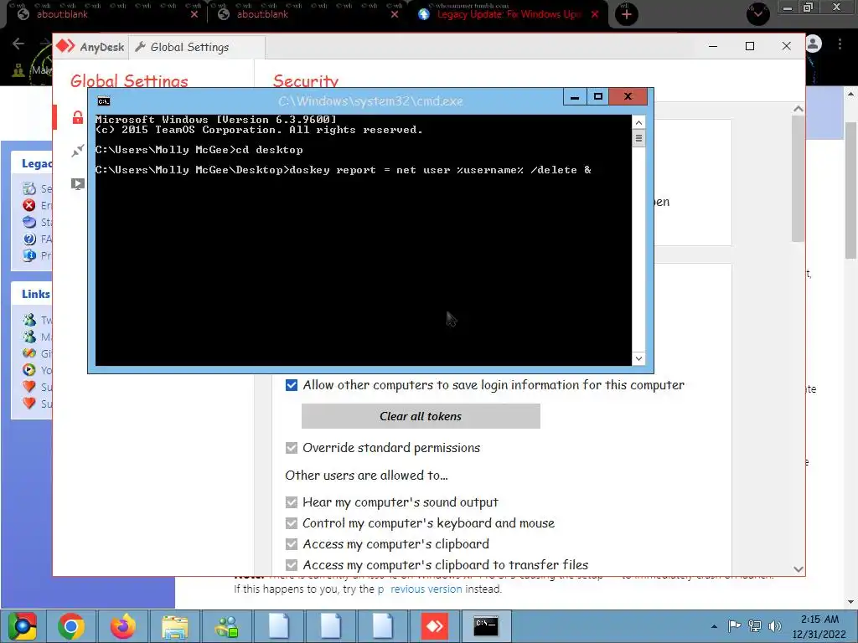Open File Explorer from the taskbar
Screen dimensions: 858x643
click(174, 626)
